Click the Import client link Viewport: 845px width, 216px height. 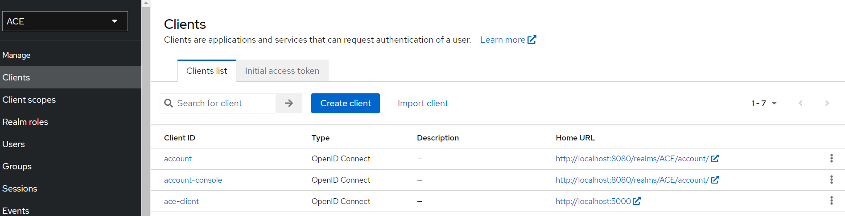[423, 103]
